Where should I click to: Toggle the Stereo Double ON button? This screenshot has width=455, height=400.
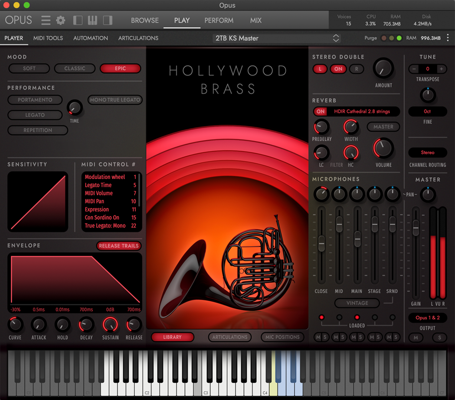click(338, 69)
